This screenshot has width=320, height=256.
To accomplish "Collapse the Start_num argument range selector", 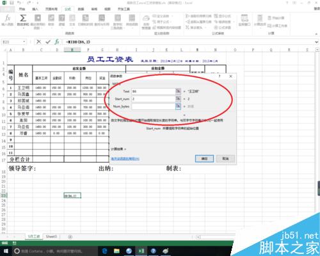I will click(x=178, y=99).
